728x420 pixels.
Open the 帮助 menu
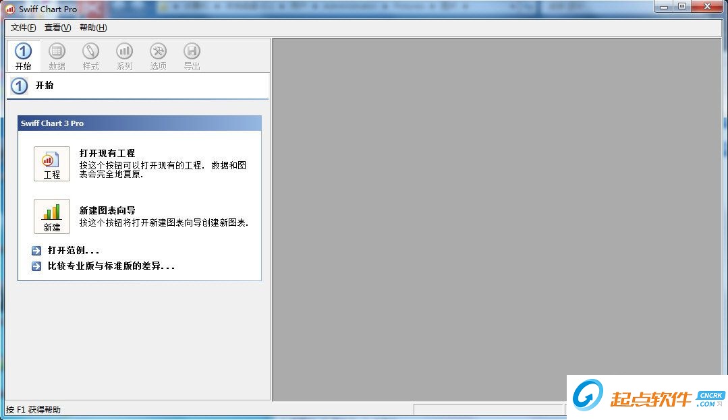coord(92,28)
